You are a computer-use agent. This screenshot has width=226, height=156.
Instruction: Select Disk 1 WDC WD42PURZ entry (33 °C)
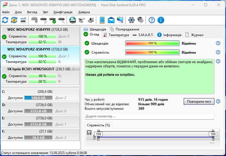point(40,56)
